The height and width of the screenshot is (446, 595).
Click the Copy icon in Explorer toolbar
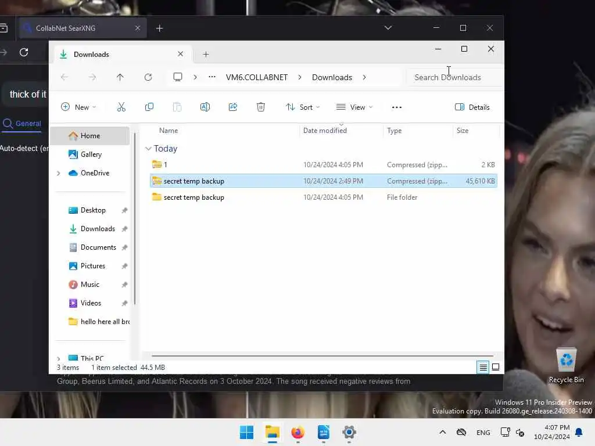(x=149, y=107)
